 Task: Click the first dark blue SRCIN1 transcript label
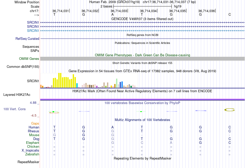pos(33,22)
